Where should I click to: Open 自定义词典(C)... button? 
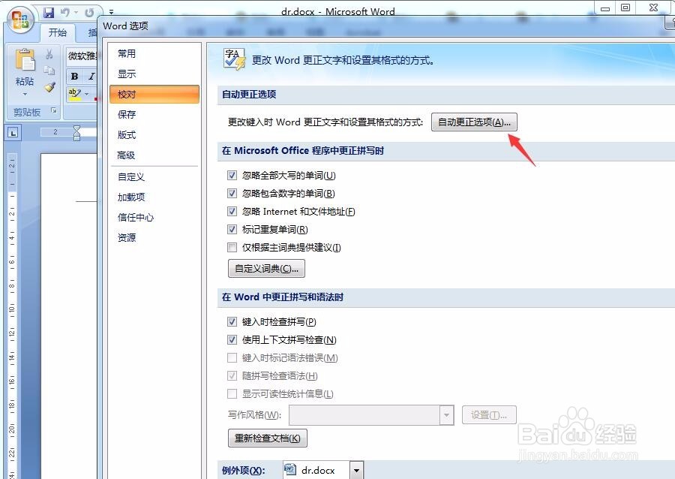(266, 268)
